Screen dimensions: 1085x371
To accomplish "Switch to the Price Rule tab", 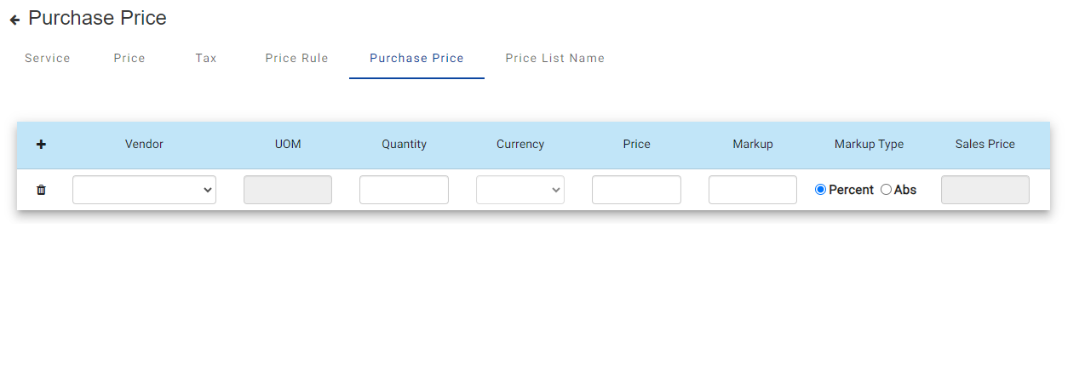I will coord(296,59).
